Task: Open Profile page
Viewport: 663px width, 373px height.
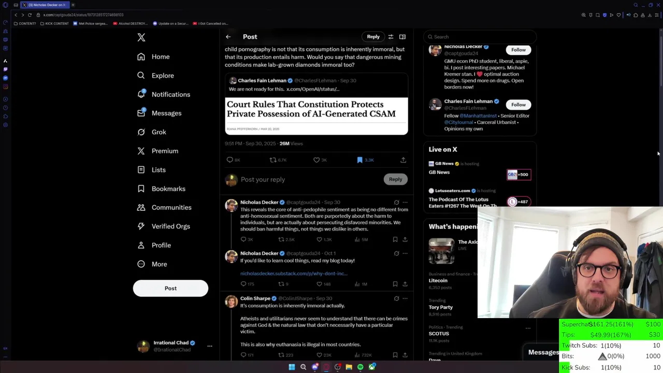Action: click(154, 245)
